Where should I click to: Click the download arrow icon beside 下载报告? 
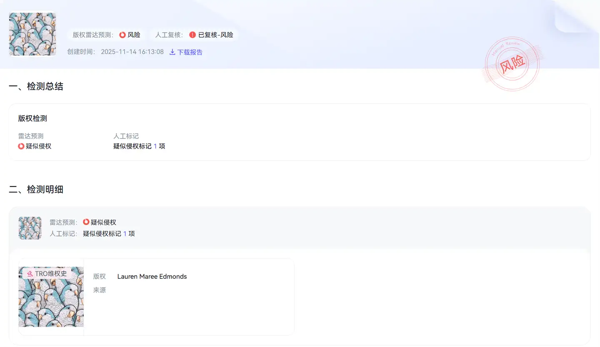tap(172, 52)
